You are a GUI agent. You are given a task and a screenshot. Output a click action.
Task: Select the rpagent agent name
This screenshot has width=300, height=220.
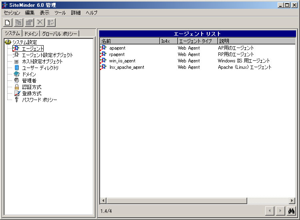coord(117,54)
